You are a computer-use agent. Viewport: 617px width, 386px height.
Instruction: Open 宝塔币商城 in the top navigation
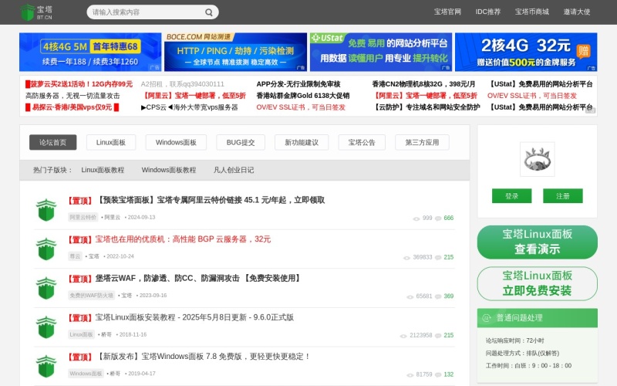click(531, 12)
